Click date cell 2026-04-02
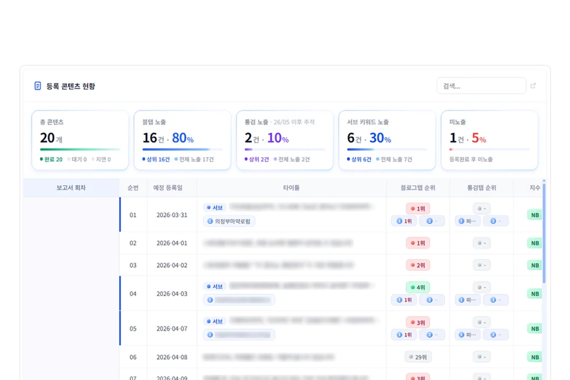Screen dimensions: 570x380 [x=172, y=265]
